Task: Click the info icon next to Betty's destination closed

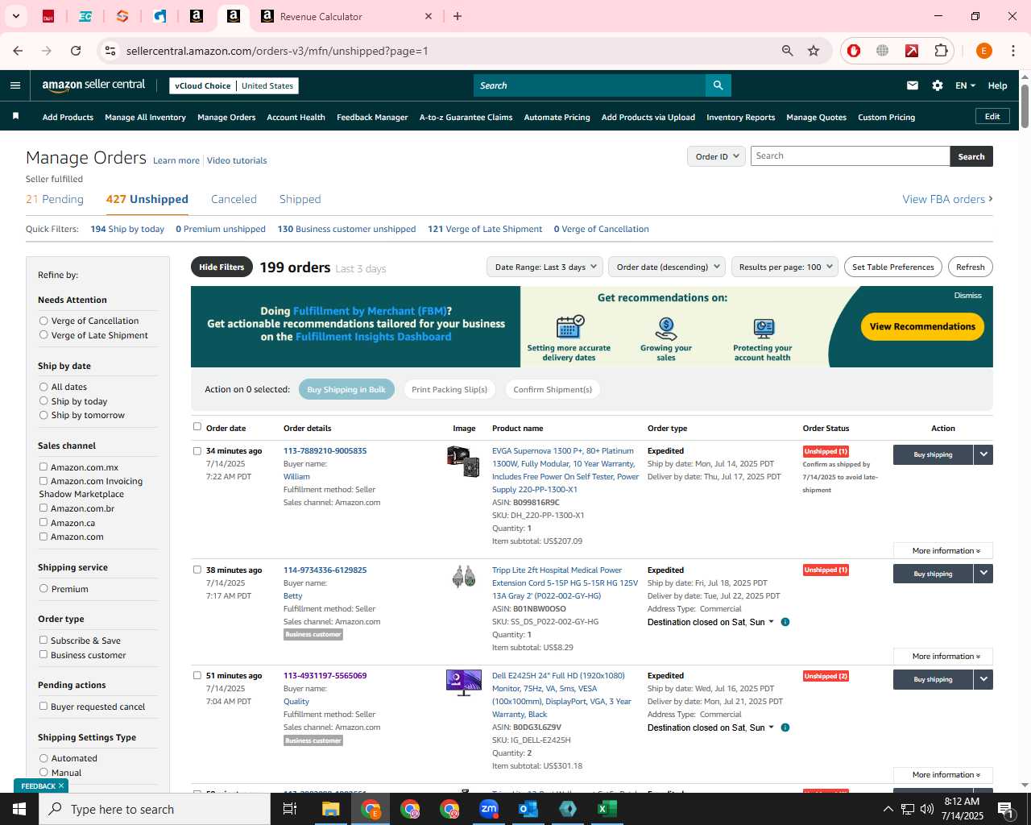Action: tap(785, 622)
